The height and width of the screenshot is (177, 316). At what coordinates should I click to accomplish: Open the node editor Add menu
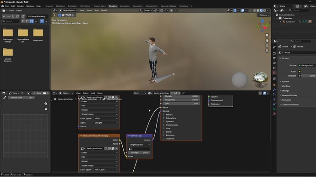tap(93, 93)
